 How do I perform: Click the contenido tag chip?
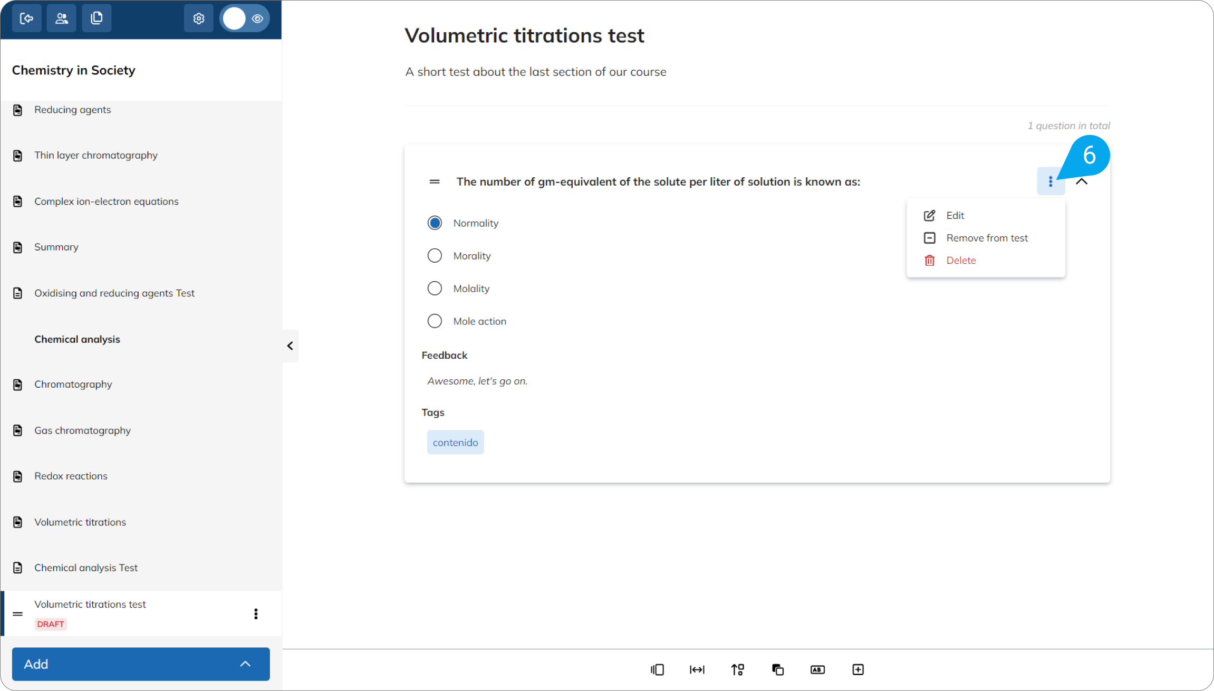[x=455, y=443]
